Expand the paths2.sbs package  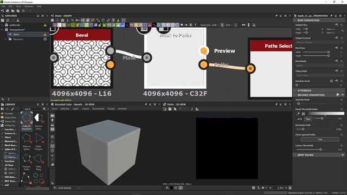(x=2, y=25)
